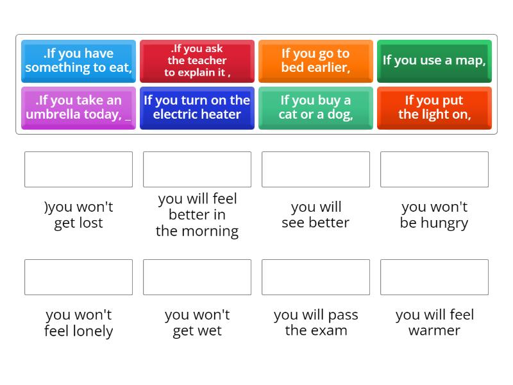Click the empty slot above 'you won't get wet'
513x385 pixels.
[x=197, y=277]
